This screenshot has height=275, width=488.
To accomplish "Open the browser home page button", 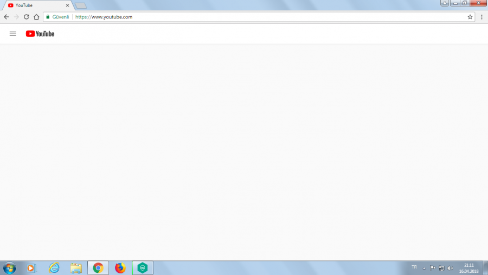I will point(36,17).
